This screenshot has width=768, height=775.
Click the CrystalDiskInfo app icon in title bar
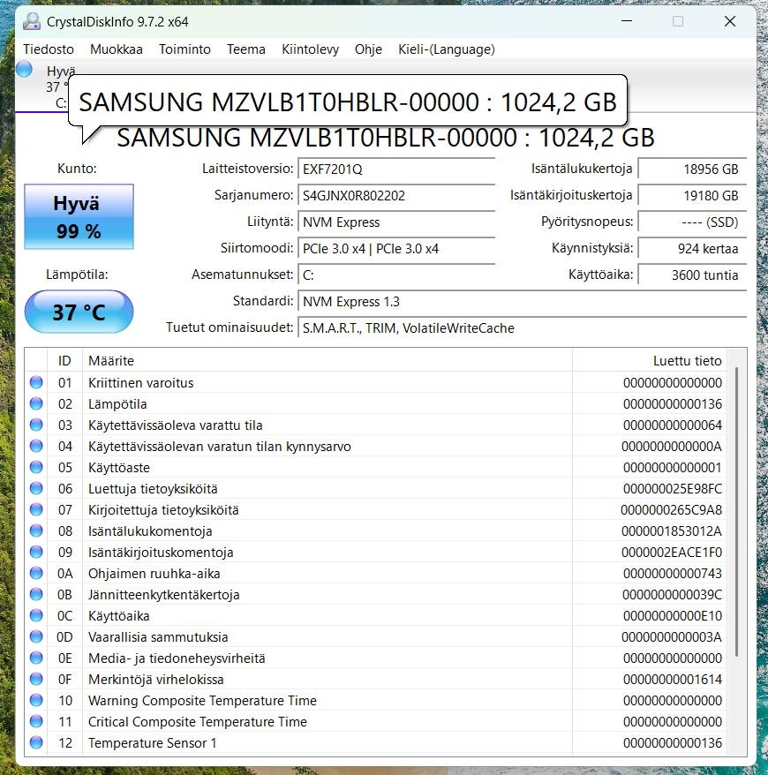pos(32,21)
